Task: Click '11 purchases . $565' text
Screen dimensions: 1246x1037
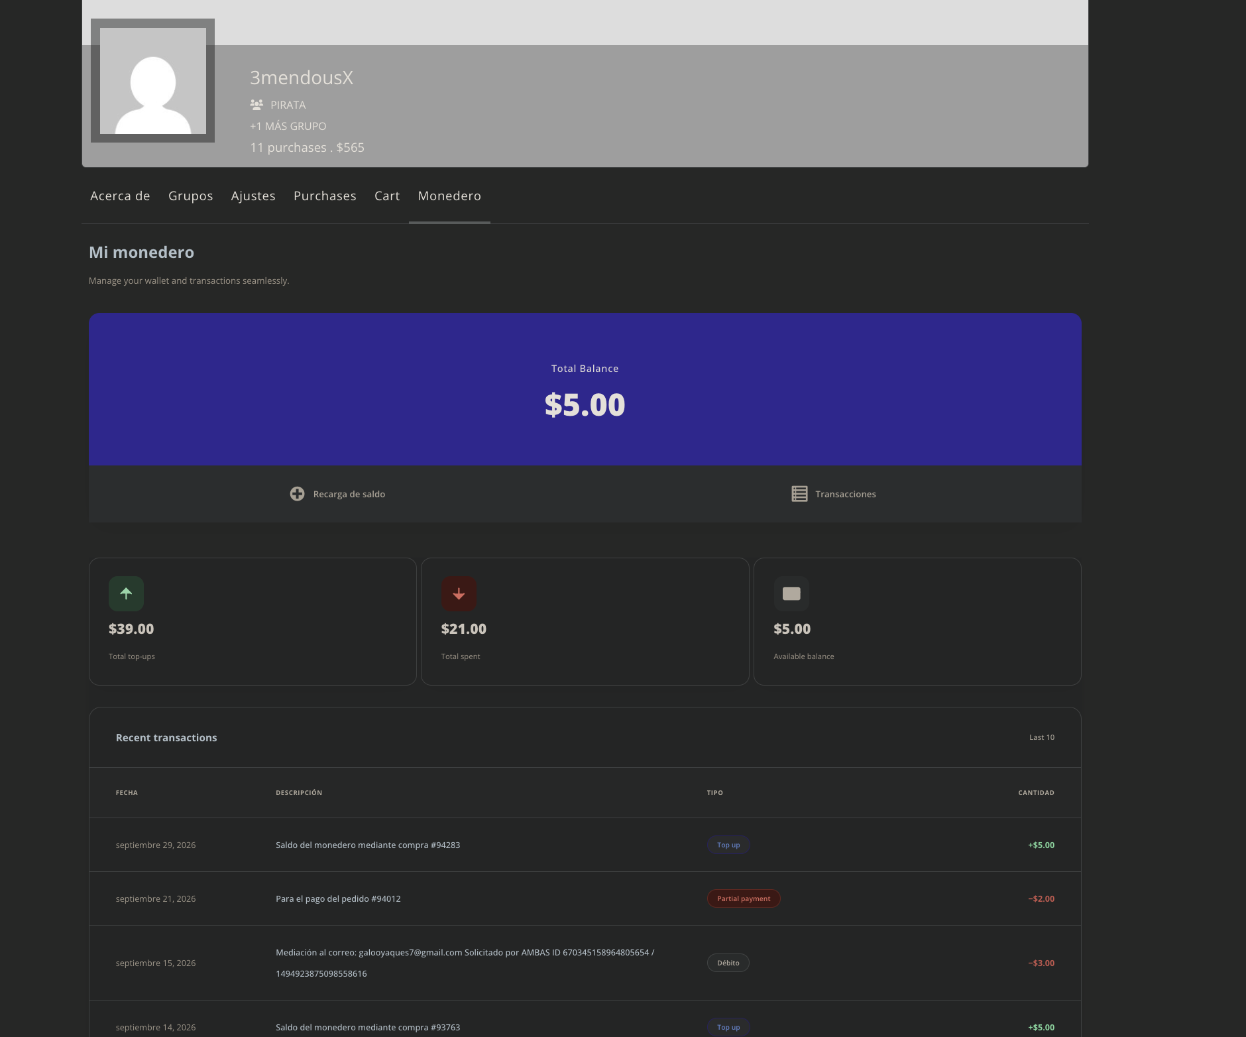Action: click(307, 147)
